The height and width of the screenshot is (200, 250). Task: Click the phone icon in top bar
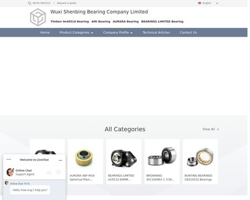pyautogui.click(x=29, y=3)
